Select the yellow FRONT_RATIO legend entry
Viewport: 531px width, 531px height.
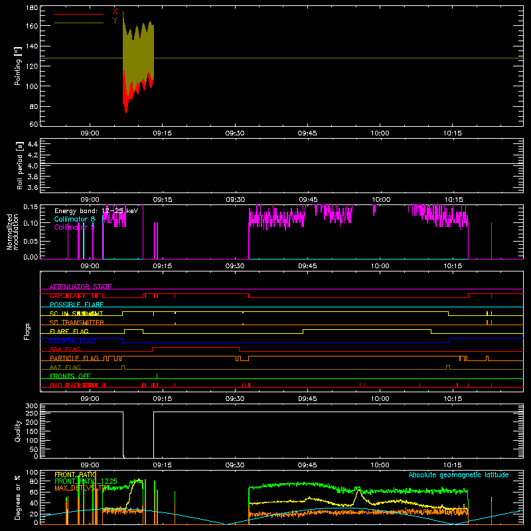coord(75,475)
